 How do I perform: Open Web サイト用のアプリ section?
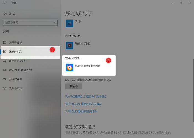20,70
